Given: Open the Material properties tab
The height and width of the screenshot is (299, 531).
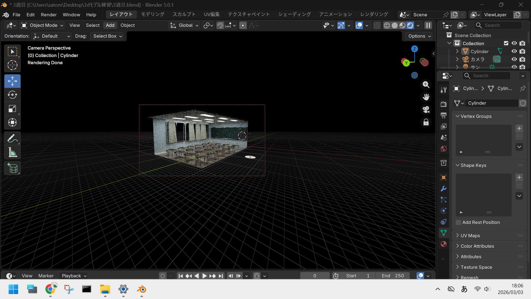Looking at the screenshot, I should tap(444, 244).
